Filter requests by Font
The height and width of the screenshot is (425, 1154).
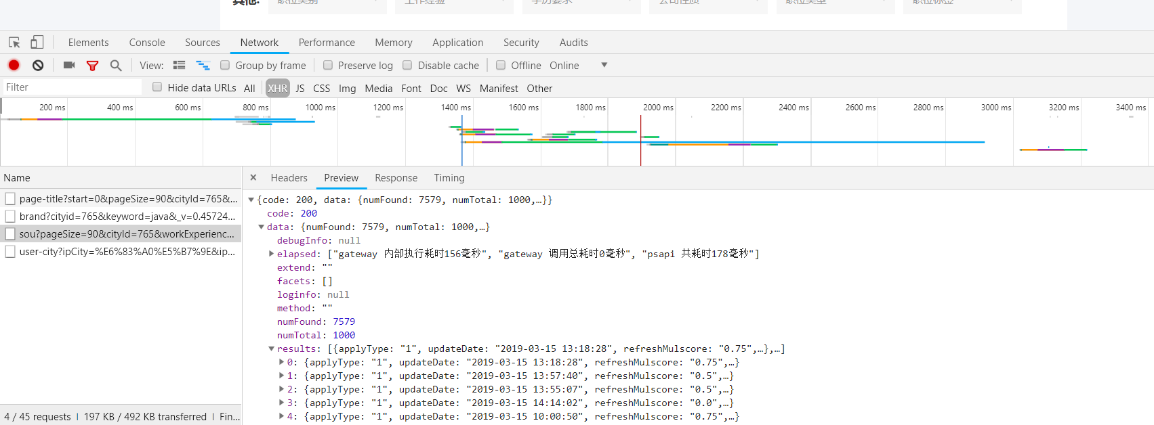pos(411,88)
